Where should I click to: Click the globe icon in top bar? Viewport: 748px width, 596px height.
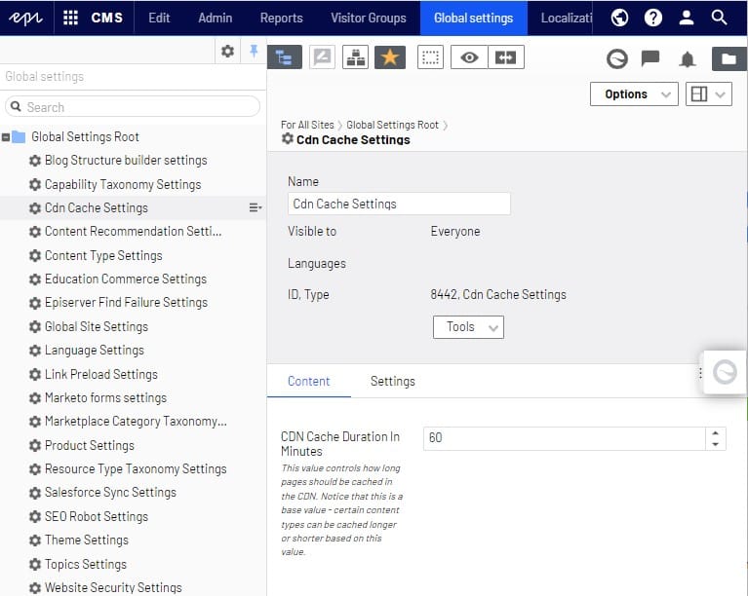(619, 18)
